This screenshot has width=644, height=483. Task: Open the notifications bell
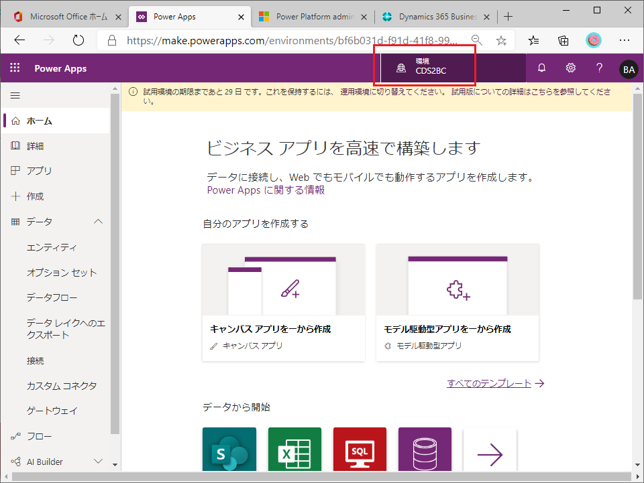click(x=541, y=68)
